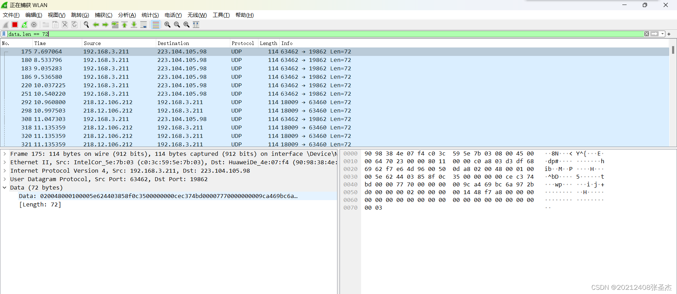Add a filter button with plus
This screenshot has height=294, width=677.
669,34
